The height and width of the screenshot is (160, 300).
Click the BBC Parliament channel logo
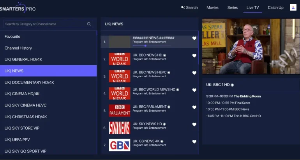point(119,110)
